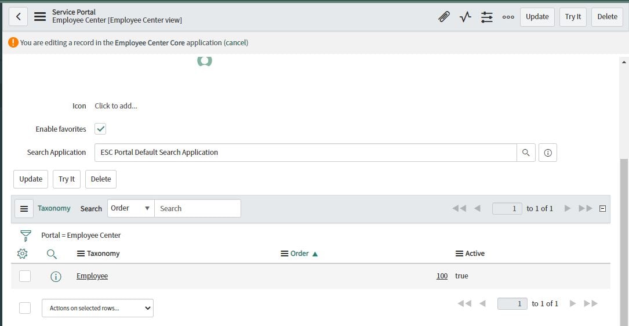Click the back arrow button
629x326 pixels.
pos(19,16)
